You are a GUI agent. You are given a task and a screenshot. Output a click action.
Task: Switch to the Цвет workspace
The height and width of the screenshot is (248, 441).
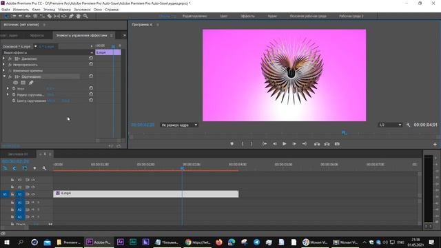click(x=223, y=16)
